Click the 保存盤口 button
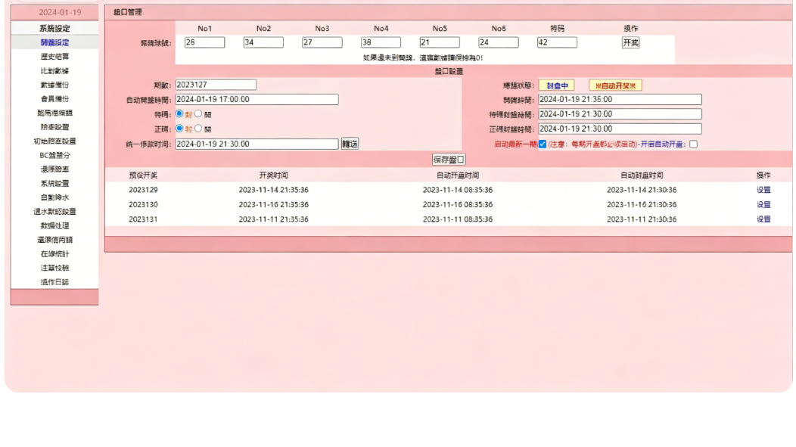The height and width of the screenshot is (447, 796). coord(449,160)
